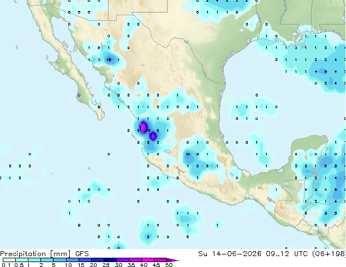346x267 pixels.
Task: Click the 'Precipitation [mm]' title text
Action: 35,254
